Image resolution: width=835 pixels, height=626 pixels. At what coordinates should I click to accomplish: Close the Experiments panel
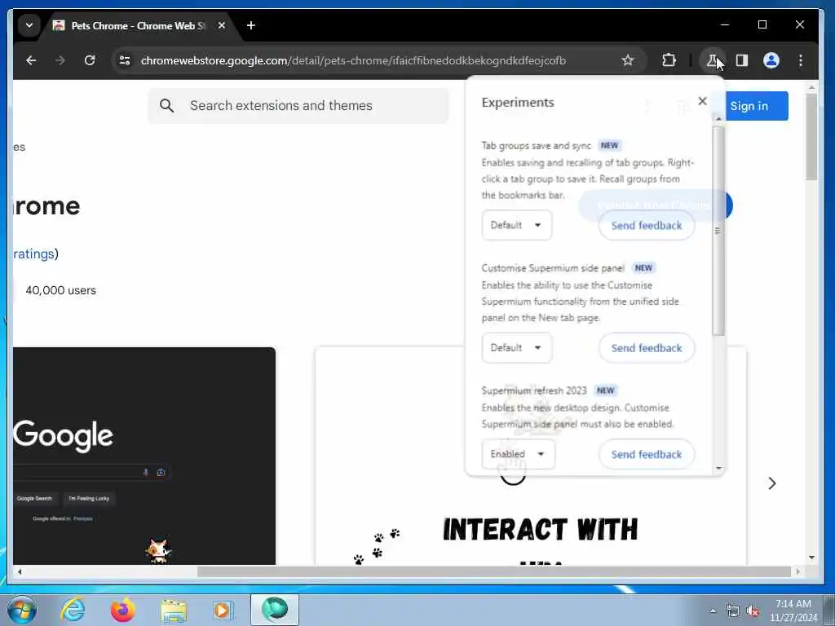[702, 101]
